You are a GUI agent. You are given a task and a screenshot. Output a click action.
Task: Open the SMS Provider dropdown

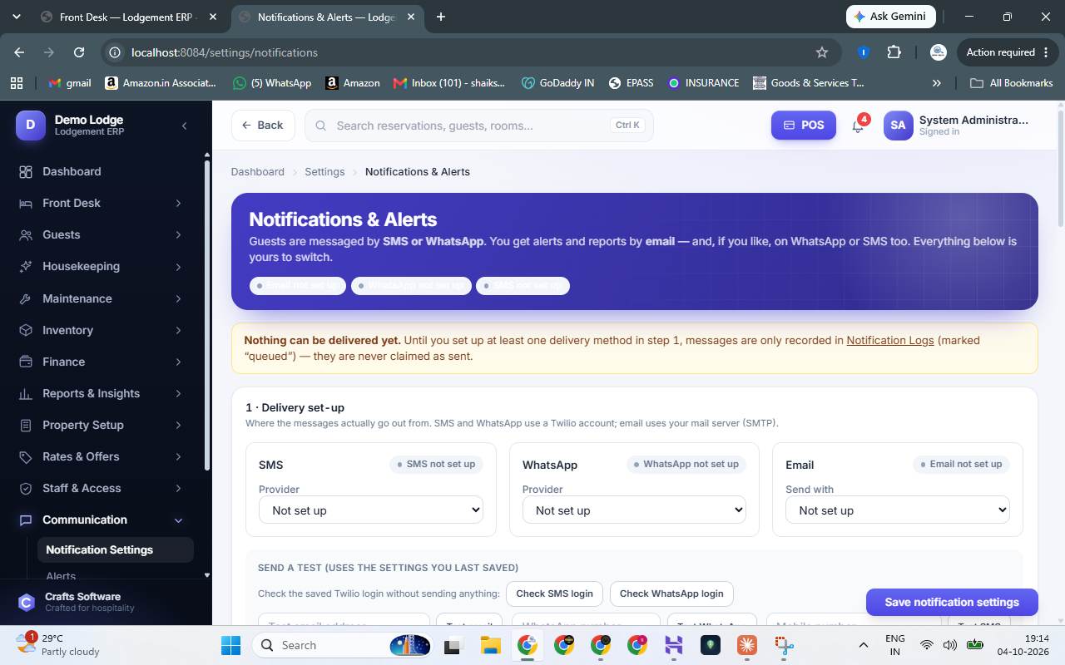click(371, 510)
